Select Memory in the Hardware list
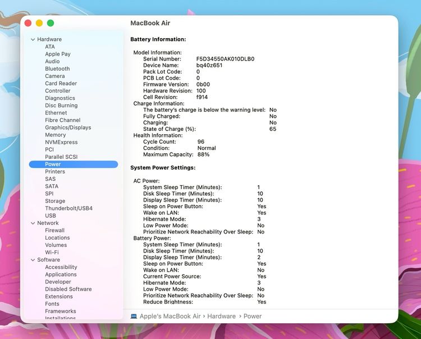421x339 pixels. 56,135
